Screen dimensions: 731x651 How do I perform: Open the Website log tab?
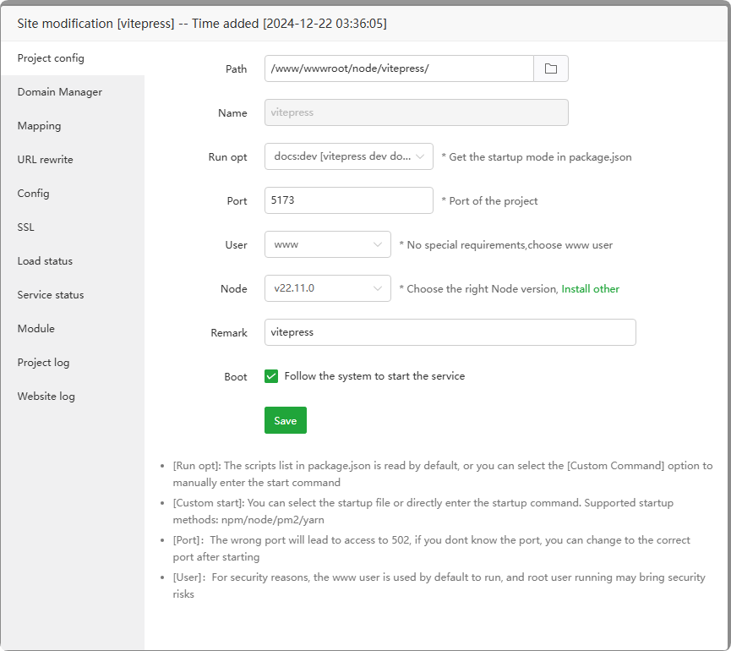[x=46, y=397]
